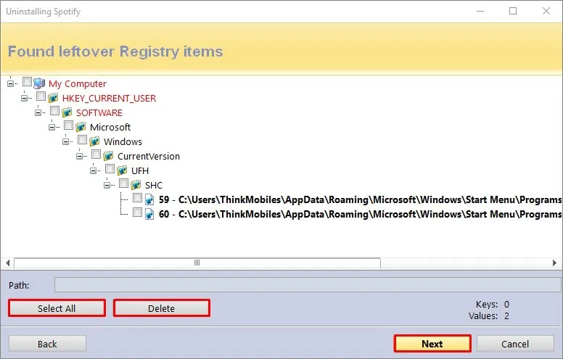Screen dimensions: 563x359
Task: Select the SOFTWARE tree label
Action: [x=99, y=112]
